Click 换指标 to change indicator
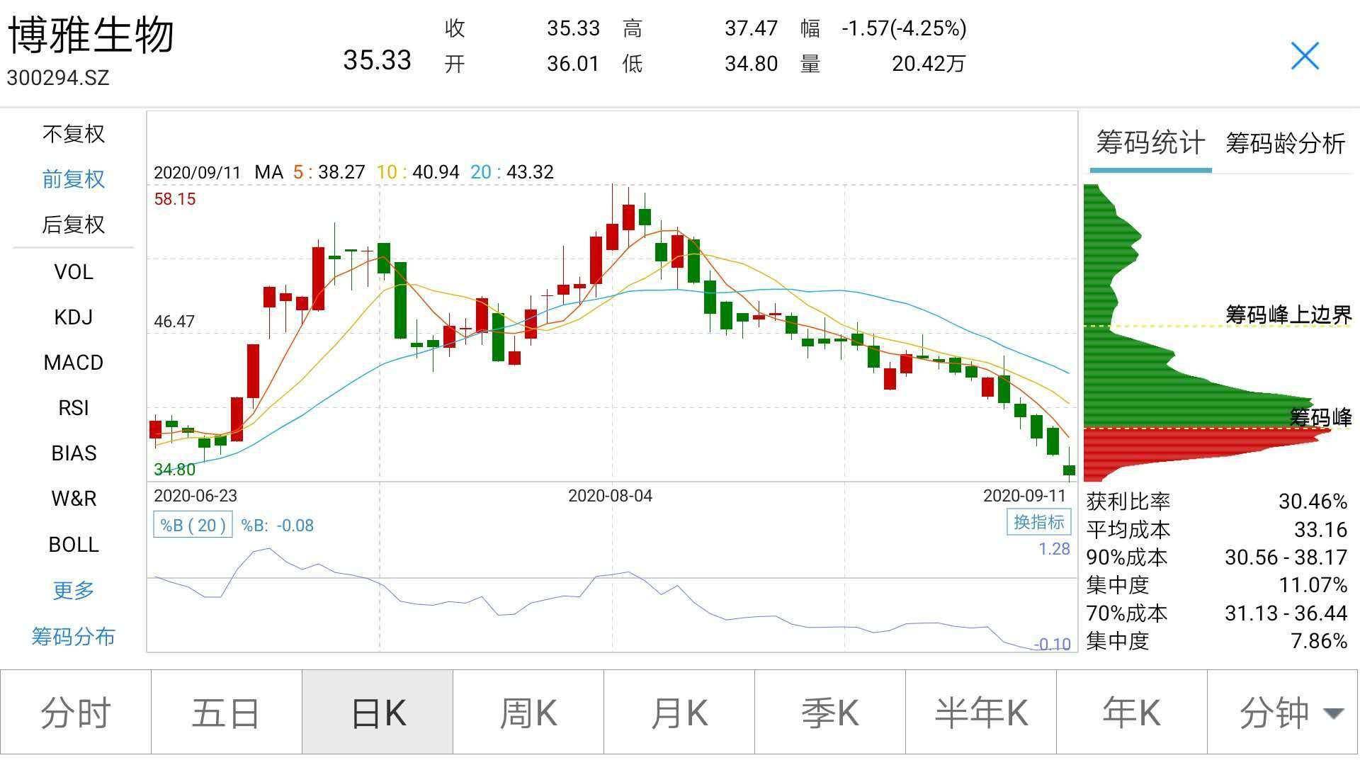Image resolution: width=1360 pixels, height=765 pixels. pyautogui.click(x=1038, y=522)
